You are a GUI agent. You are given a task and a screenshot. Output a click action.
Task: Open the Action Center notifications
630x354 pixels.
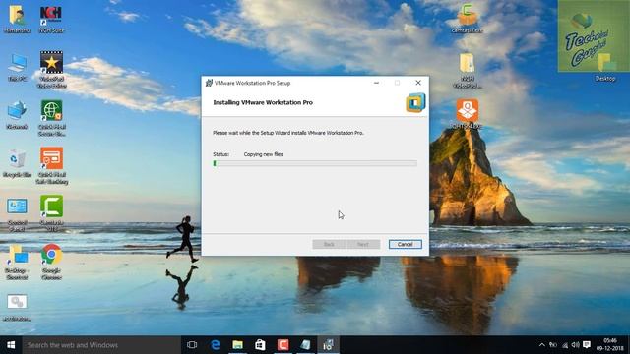tap(587, 345)
